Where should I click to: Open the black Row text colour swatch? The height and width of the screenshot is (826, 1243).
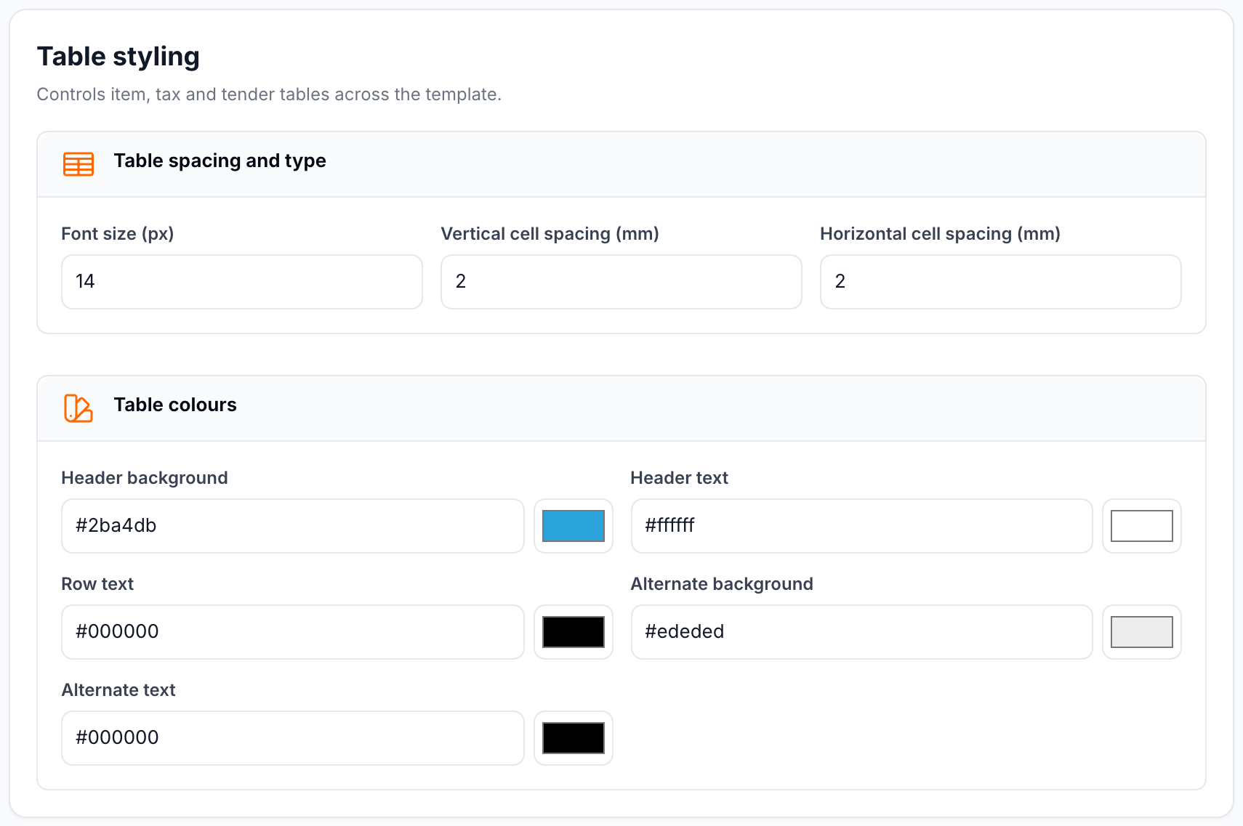pos(574,632)
